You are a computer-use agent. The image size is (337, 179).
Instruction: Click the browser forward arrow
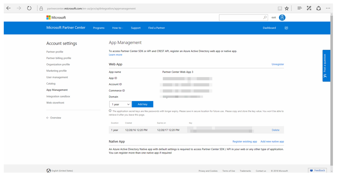pos(19,8)
